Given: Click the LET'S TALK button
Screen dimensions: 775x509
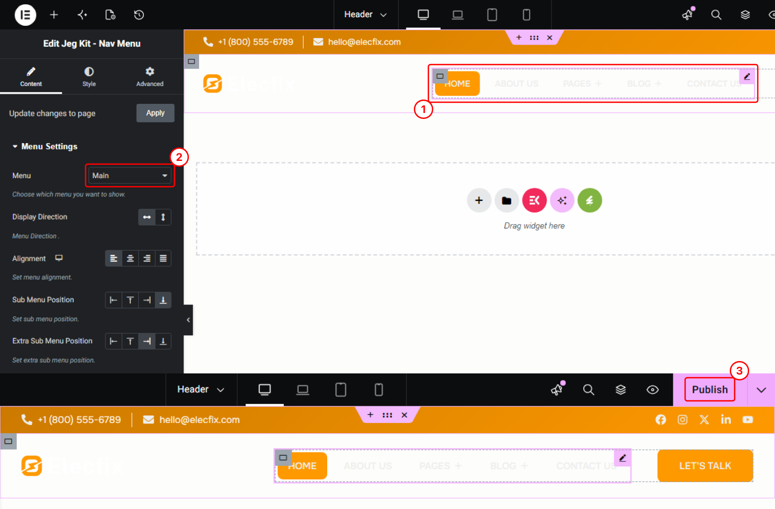Looking at the screenshot, I should coord(705,466).
